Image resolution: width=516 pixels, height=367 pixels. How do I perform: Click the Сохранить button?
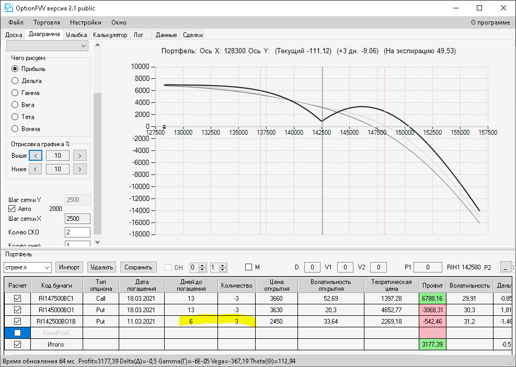tap(138, 267)
